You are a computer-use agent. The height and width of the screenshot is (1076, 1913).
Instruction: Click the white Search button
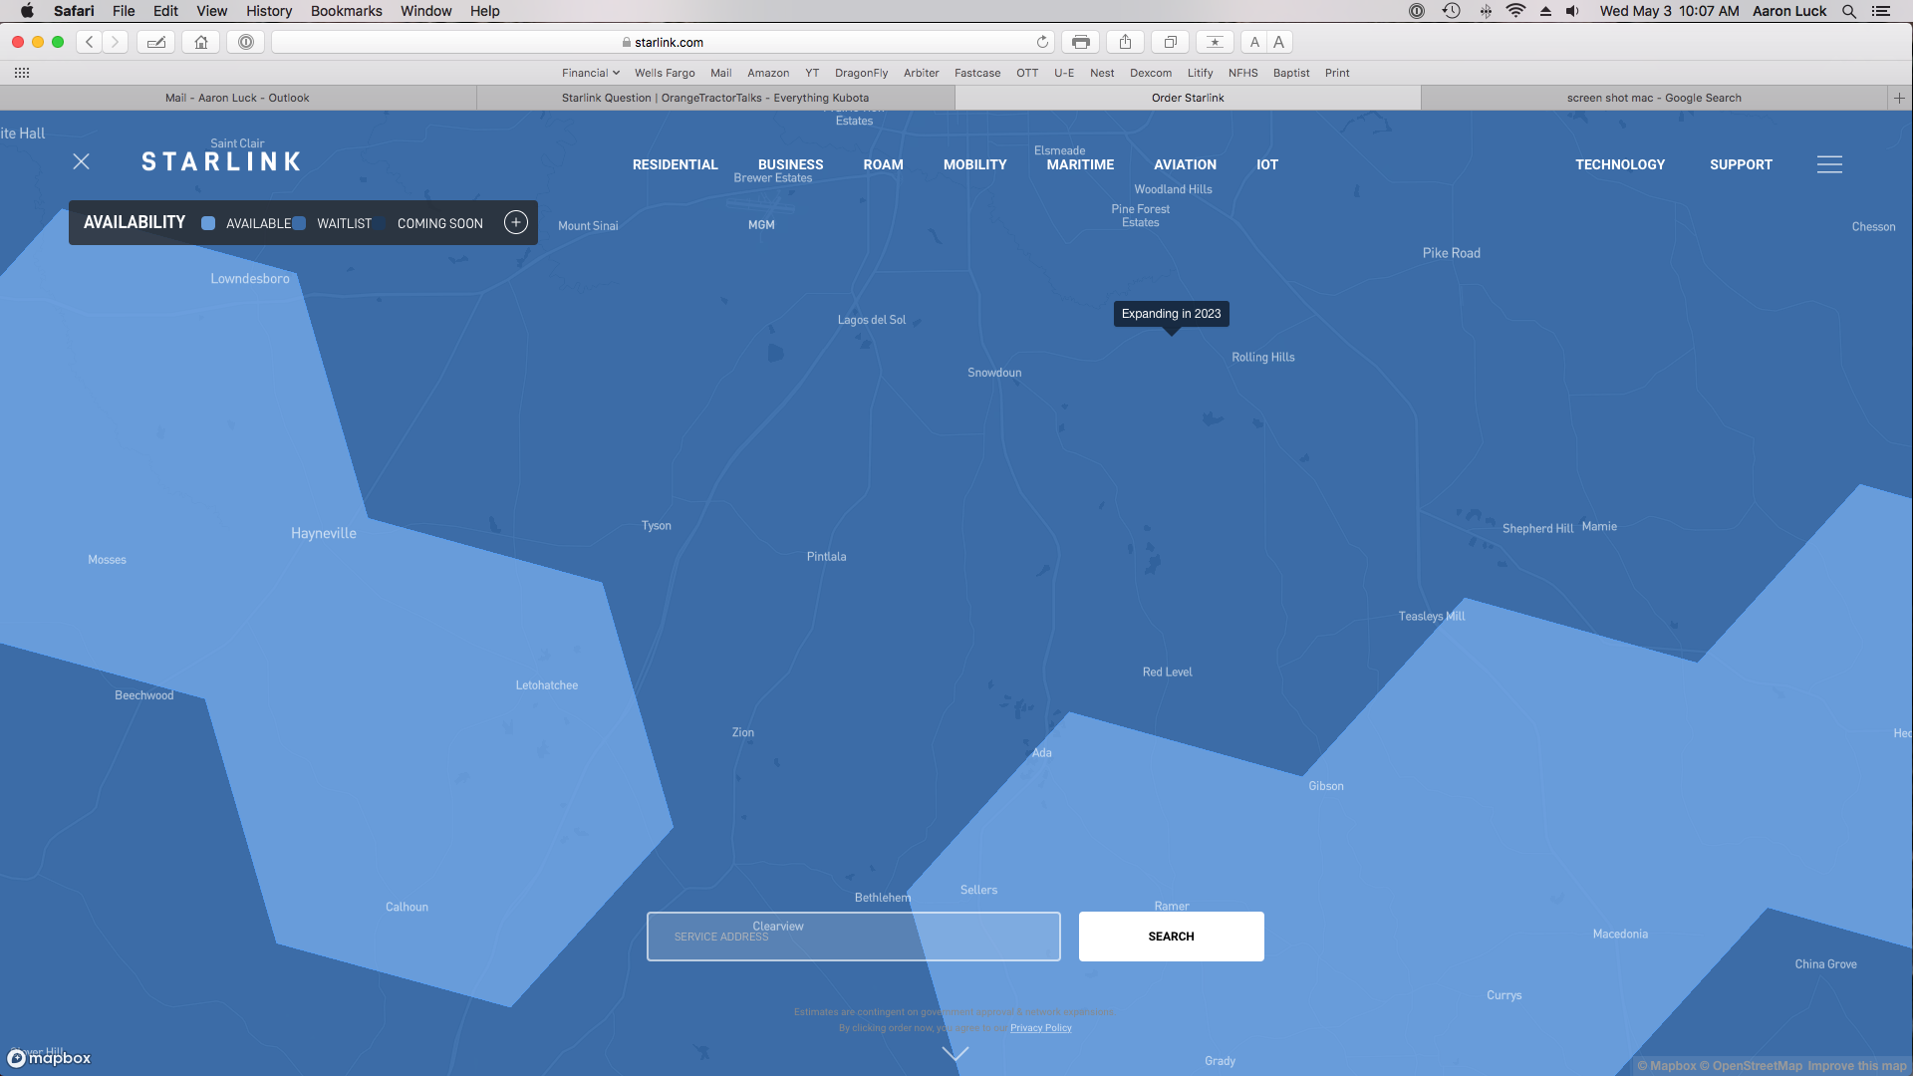pos(1171,937)
